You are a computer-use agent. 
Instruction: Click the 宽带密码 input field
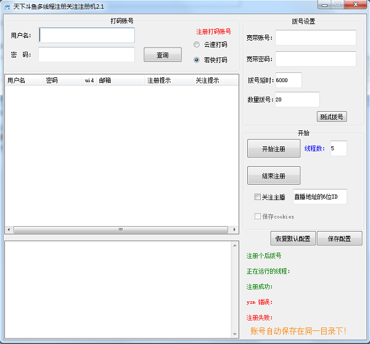[316, 59]
